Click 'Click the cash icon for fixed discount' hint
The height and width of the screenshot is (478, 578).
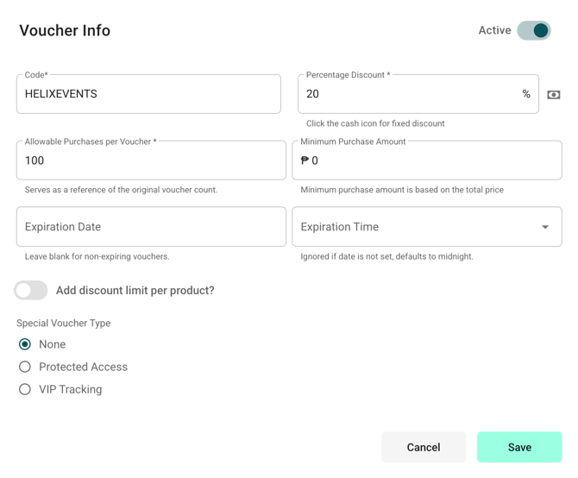pos(375,123)
